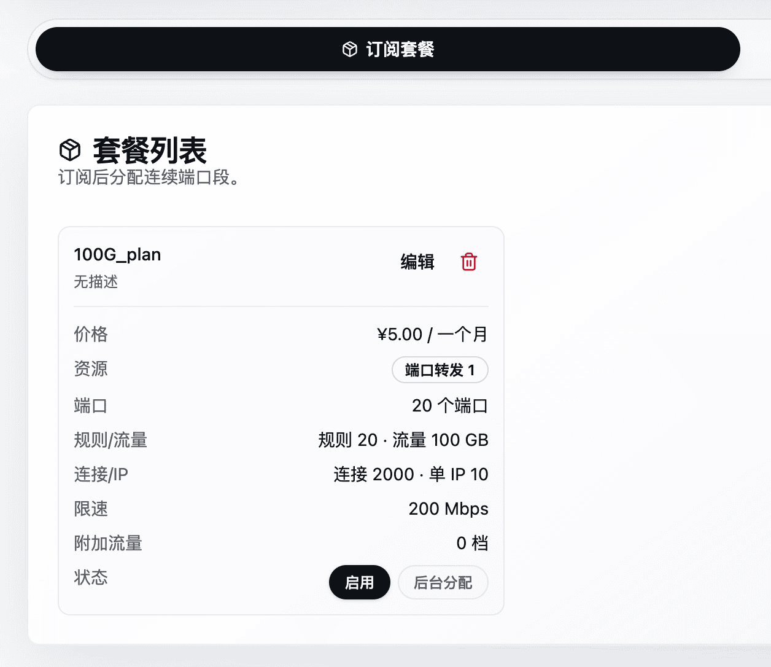Viewport: 771px width, 667px height.
Task: Click the 订阅后分配连续端口段 subtitle
Action: click(149, 177)
